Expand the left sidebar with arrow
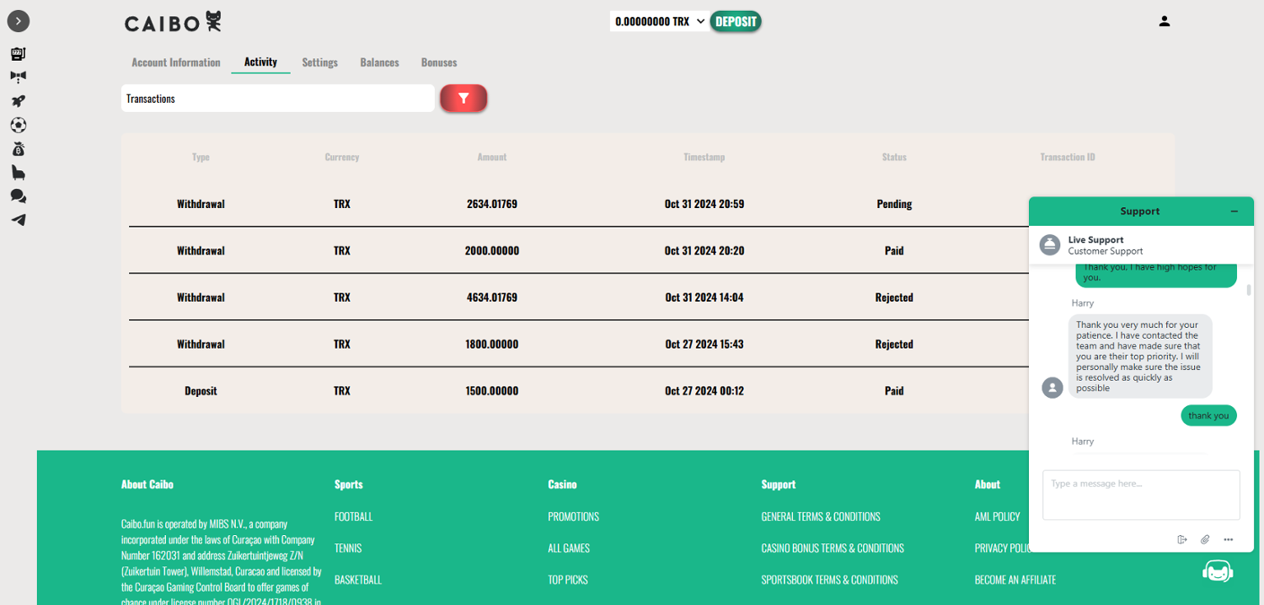1264x605 pixels. pyautogui.click(x=18, y=21)
